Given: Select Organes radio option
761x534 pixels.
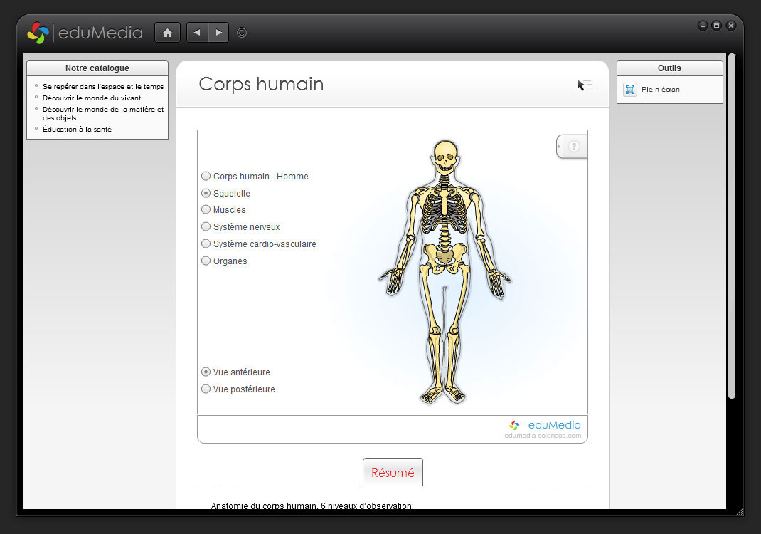Looking at the screenshot, I should point(206,261).
